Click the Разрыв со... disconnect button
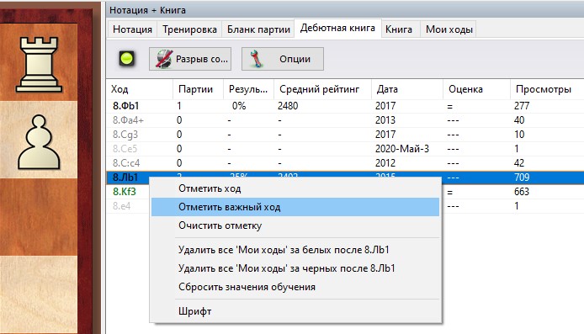 point(190,59)
